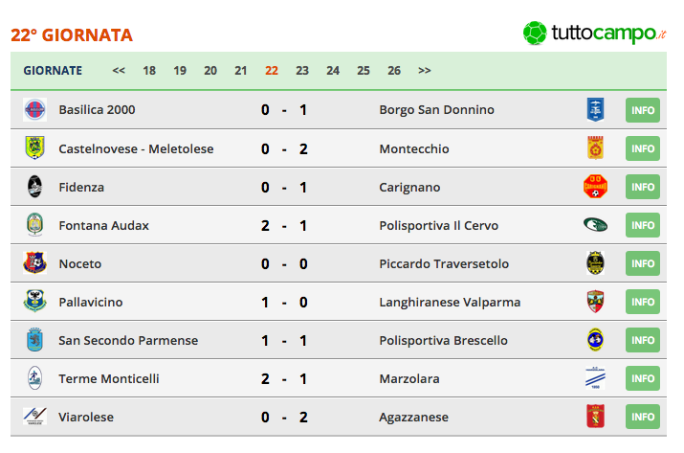Click the San Secondo Parmense 1 - 1 score

(284, 340)
